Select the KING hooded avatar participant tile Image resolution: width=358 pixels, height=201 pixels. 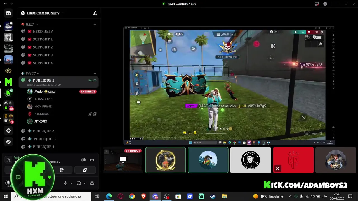click(x=336, y=160)
